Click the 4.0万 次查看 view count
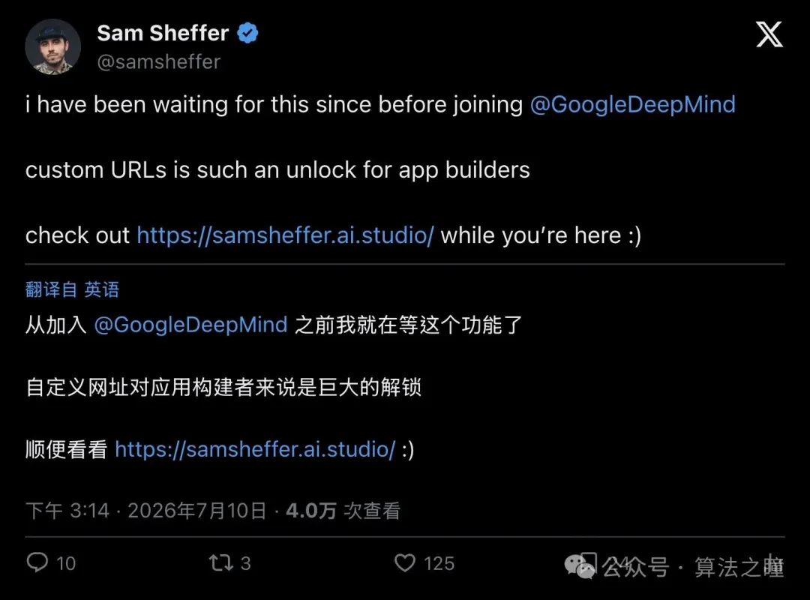The image size is (810, 600). click(343, 511)
